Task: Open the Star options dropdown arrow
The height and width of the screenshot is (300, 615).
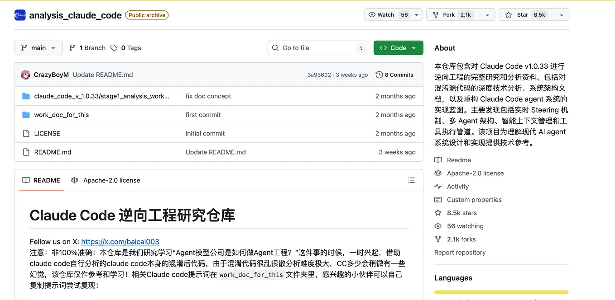Action: point(562,14)
